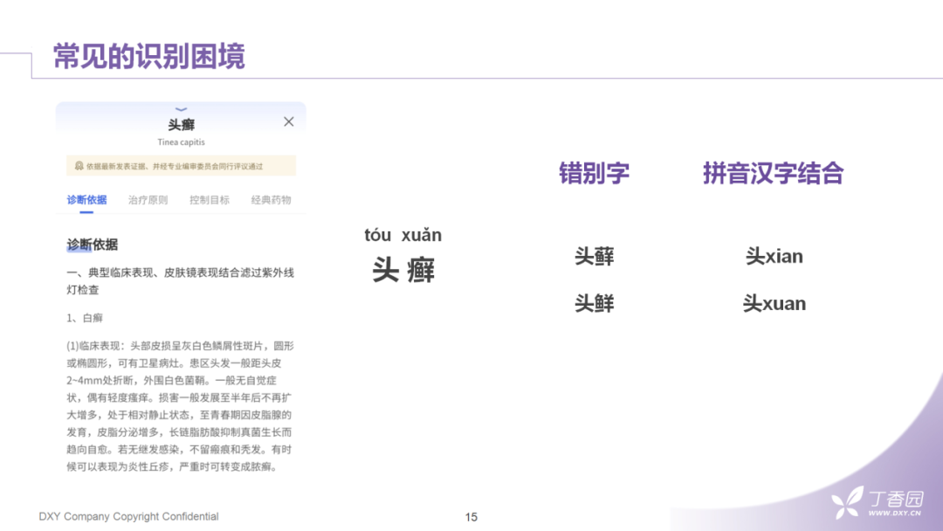Click the pinyin text tóu xuǎn

(403, 235)
